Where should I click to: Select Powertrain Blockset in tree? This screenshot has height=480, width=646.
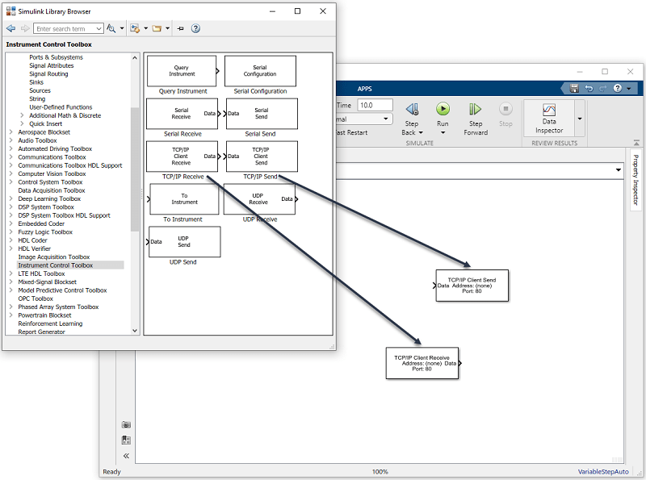tap(44, 315)
